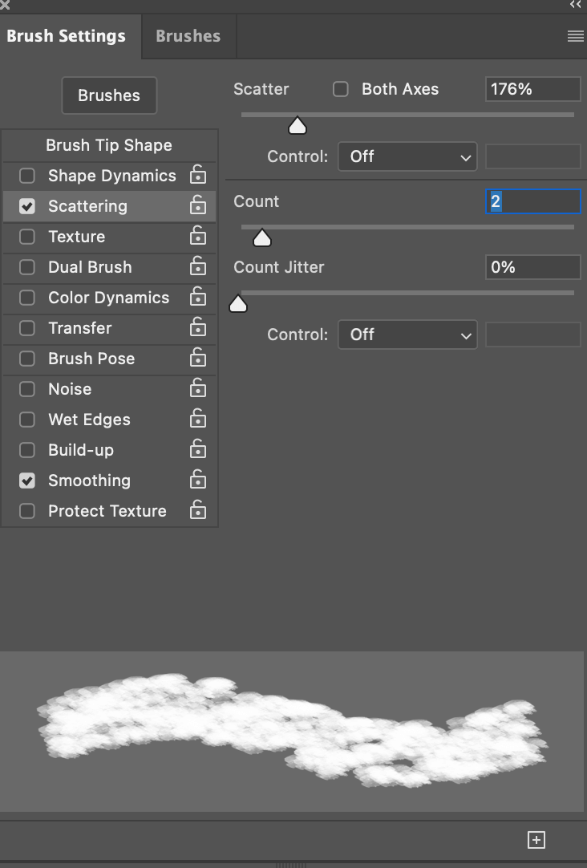Collapse the panel with the double-arrow icon
587x868 pixels.
[x=575, y=5]
